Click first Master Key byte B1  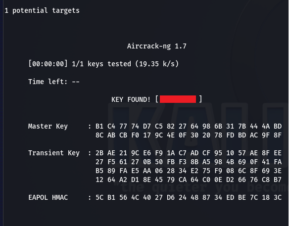(x=99, y=127)
